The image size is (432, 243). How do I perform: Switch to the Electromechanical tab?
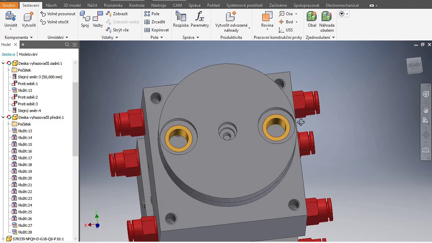click(x=342, y=5)
